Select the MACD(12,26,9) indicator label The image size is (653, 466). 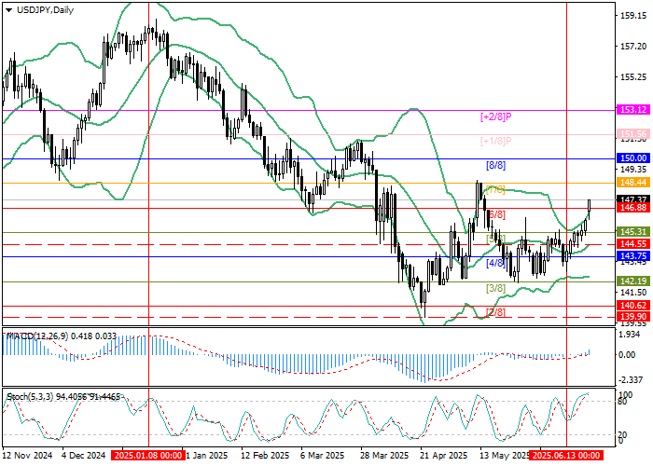point(39,336)
